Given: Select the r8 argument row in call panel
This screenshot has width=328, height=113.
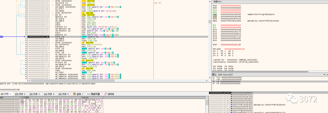Looking at the screenshot, I should tap(268, 81).
